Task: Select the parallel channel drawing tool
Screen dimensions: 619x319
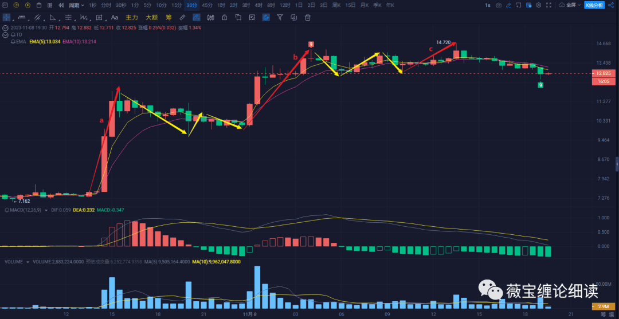Action: pos(37,17)
